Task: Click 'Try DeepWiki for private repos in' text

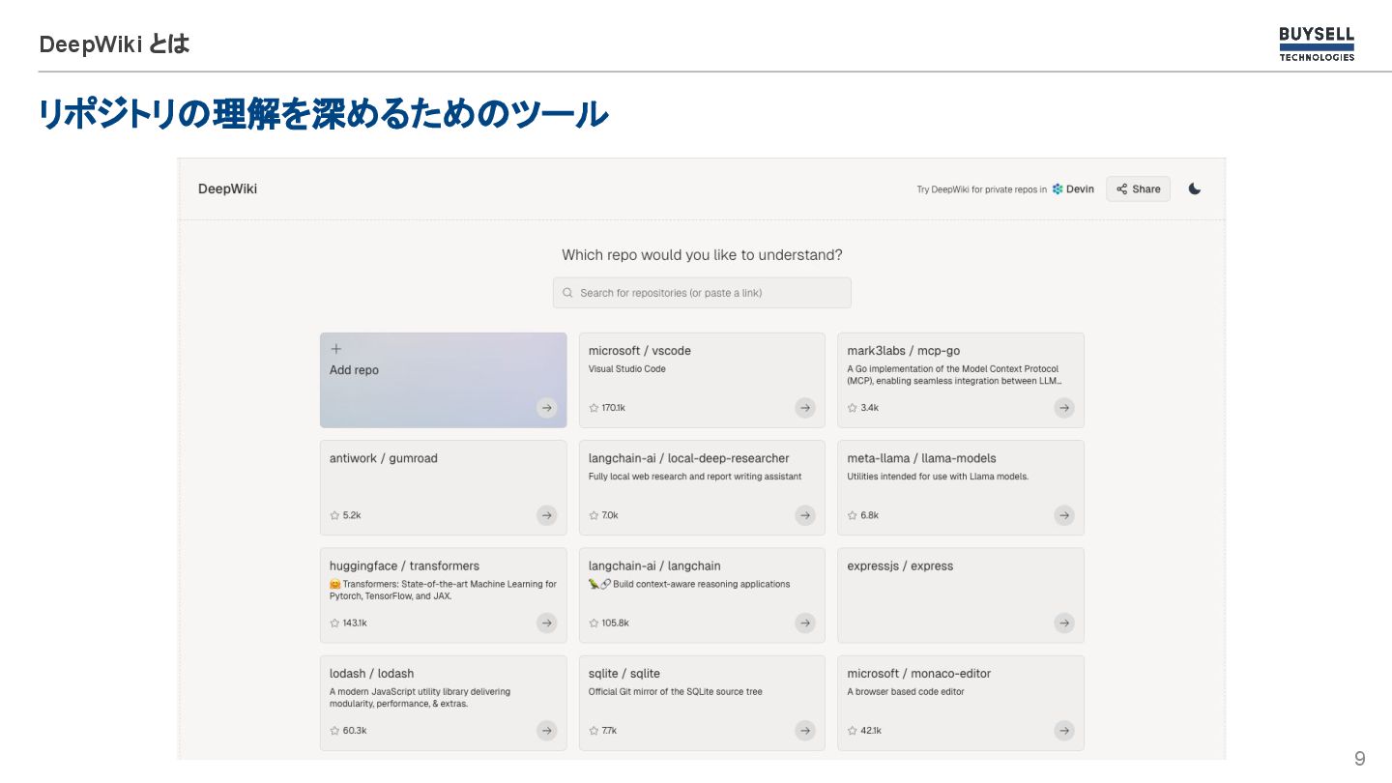Action: click(981, 189)
